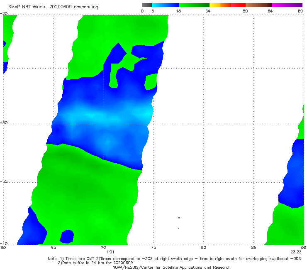Click the longitude axis label '90'
The image size is (307, 270).
click(x=304, y=248)
